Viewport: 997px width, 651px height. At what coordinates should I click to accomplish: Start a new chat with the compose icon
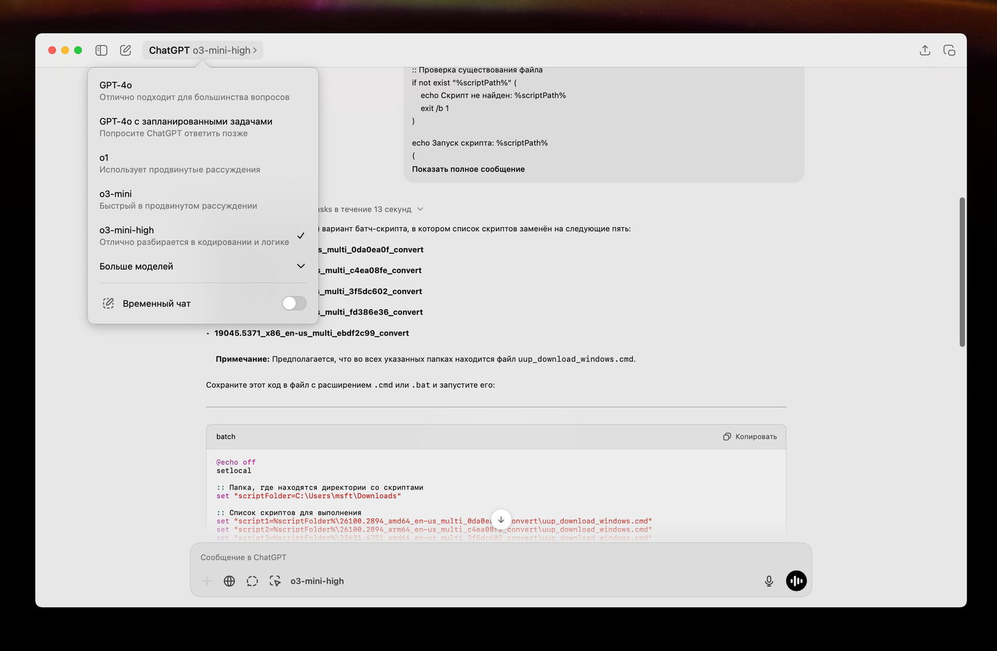(x=126, y=50)
